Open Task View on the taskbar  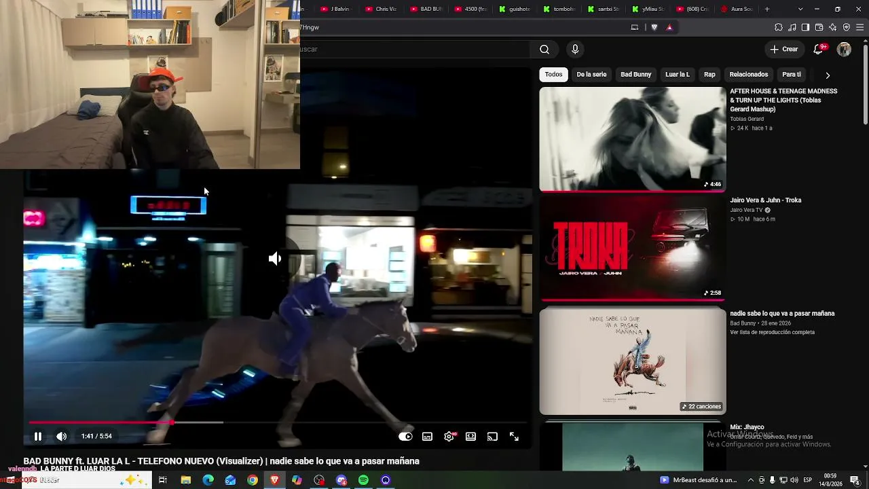click(163, 480)
